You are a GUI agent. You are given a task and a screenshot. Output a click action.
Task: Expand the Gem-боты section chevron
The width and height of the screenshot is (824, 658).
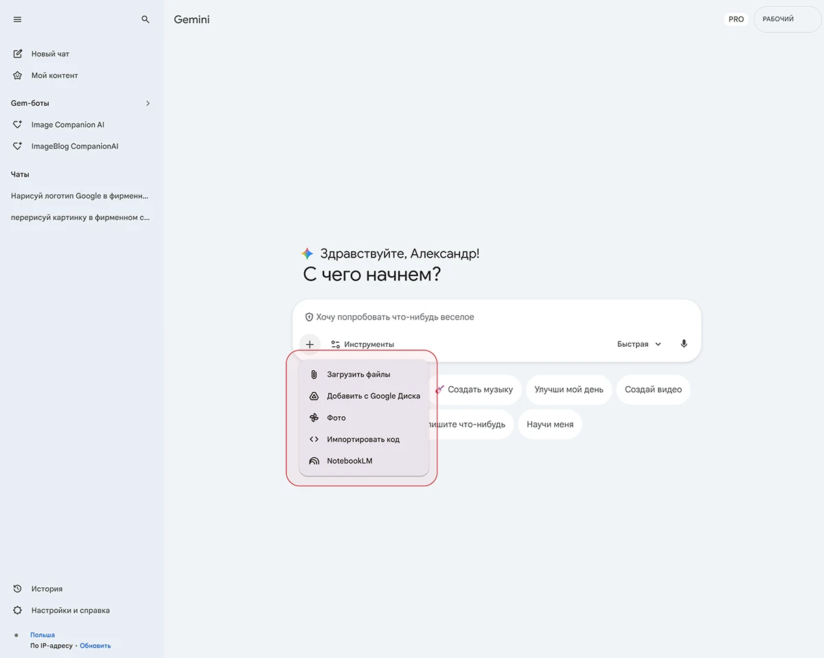148,103
